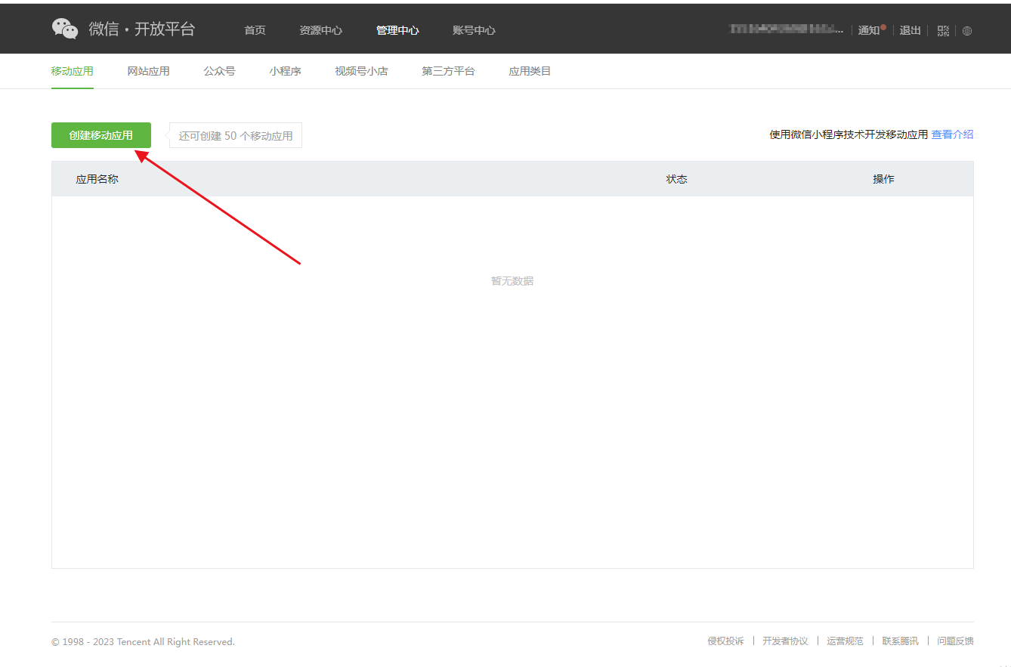Open 通知 notifications in the header

(x=869, y=31)
